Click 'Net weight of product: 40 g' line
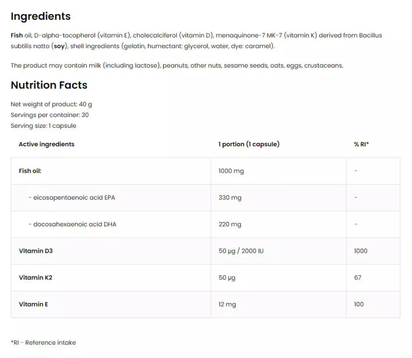This screenshot has width=412, height=358. coord(51,104)
